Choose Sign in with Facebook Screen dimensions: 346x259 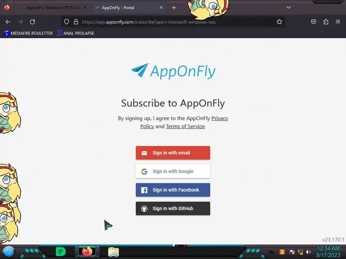click(x=173, y=190)
